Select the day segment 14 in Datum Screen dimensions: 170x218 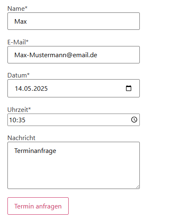(x=19, y=89)
